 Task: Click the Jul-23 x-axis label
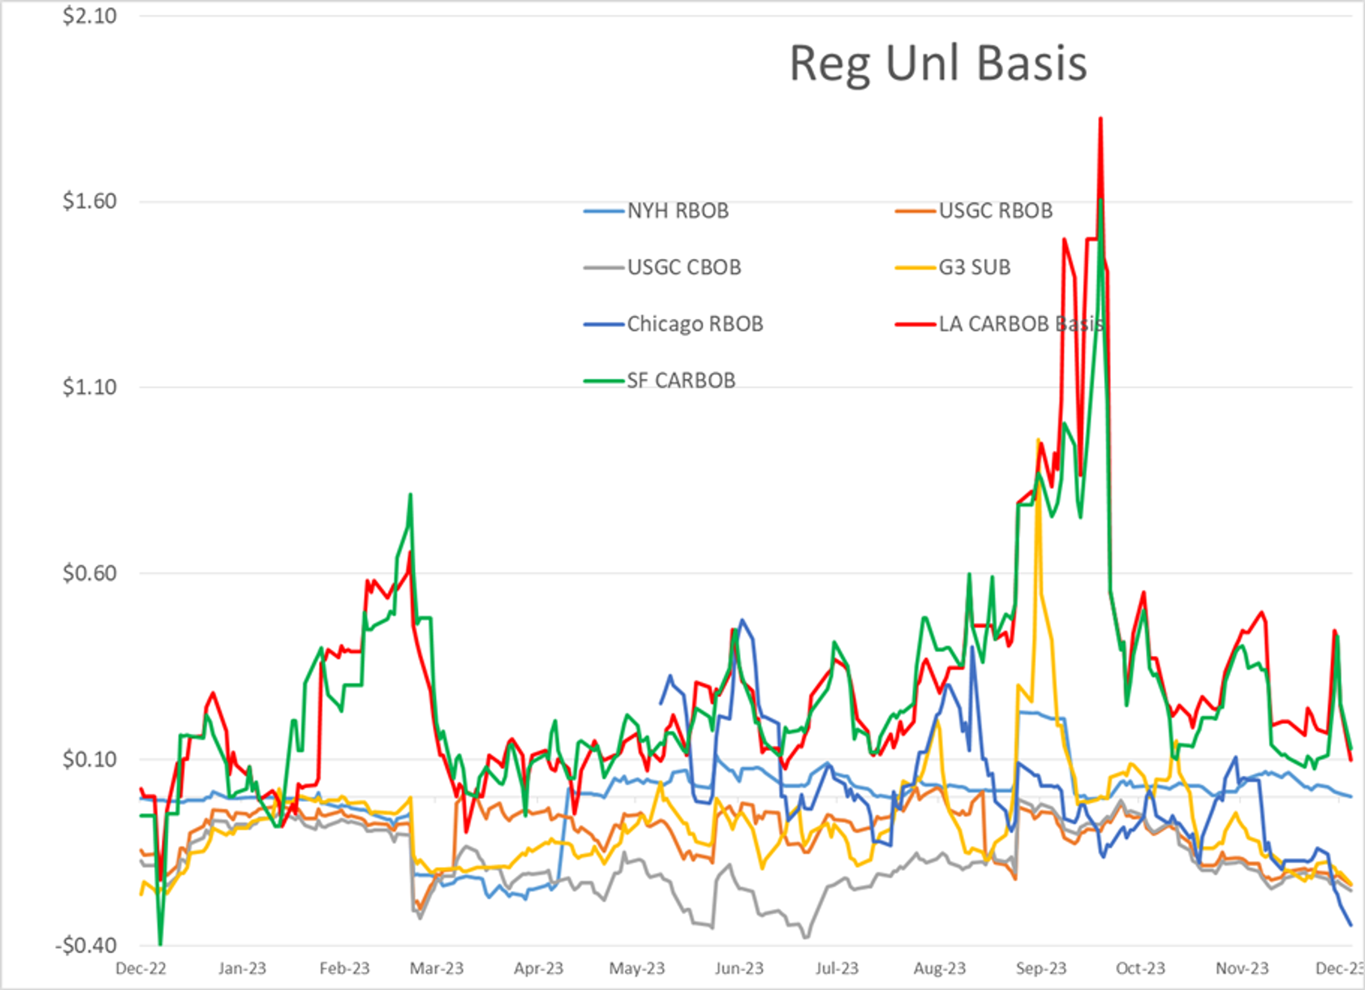click(837, 968)
